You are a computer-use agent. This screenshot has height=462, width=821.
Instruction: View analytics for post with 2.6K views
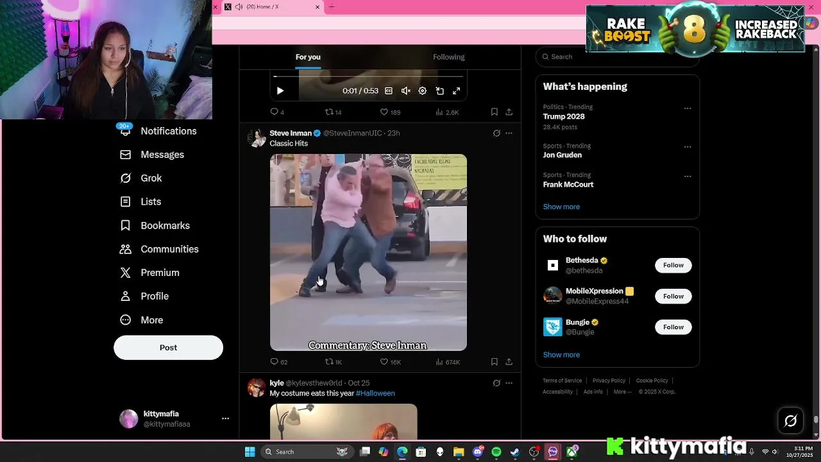(x=447, y=112)
